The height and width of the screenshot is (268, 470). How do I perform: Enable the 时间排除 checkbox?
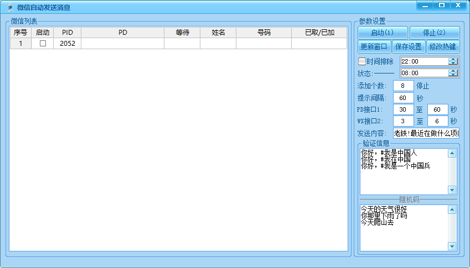(x=362, y=61)
